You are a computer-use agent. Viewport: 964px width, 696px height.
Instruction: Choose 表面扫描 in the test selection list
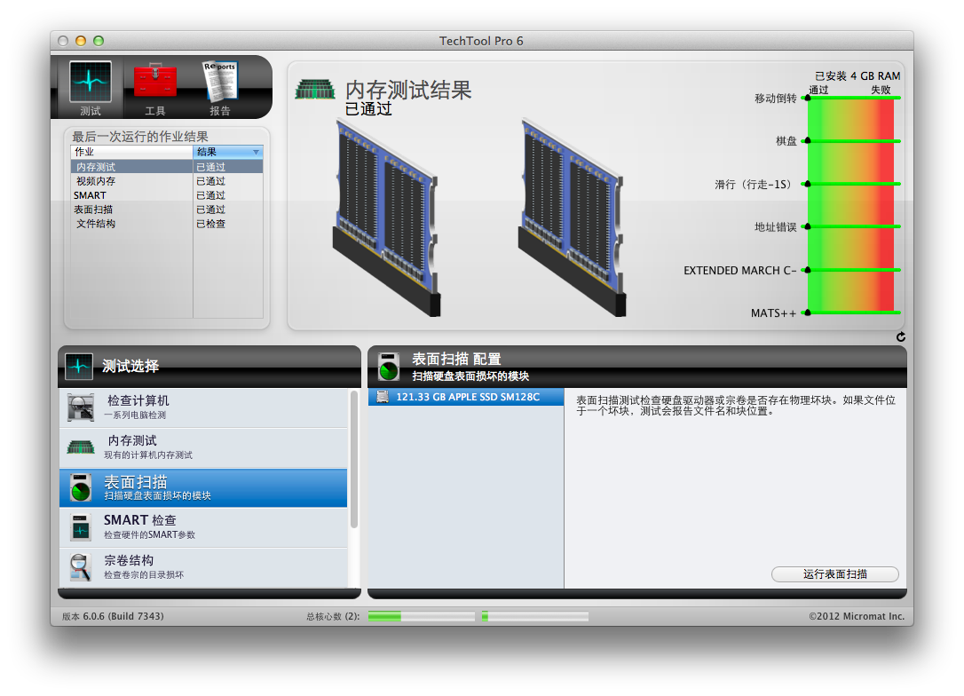(203, 487)
